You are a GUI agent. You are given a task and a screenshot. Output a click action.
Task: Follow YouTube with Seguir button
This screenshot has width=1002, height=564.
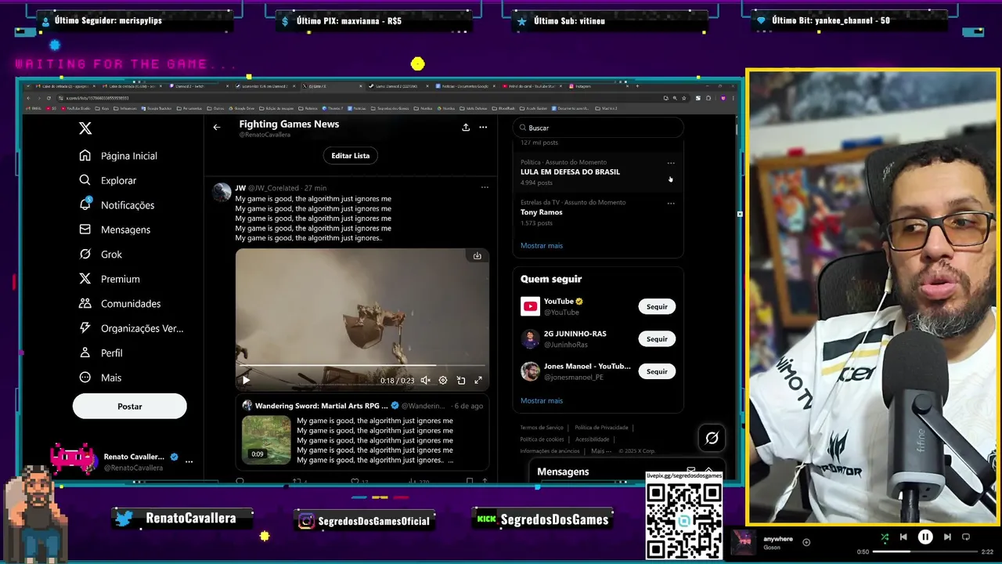click(657, 307)
